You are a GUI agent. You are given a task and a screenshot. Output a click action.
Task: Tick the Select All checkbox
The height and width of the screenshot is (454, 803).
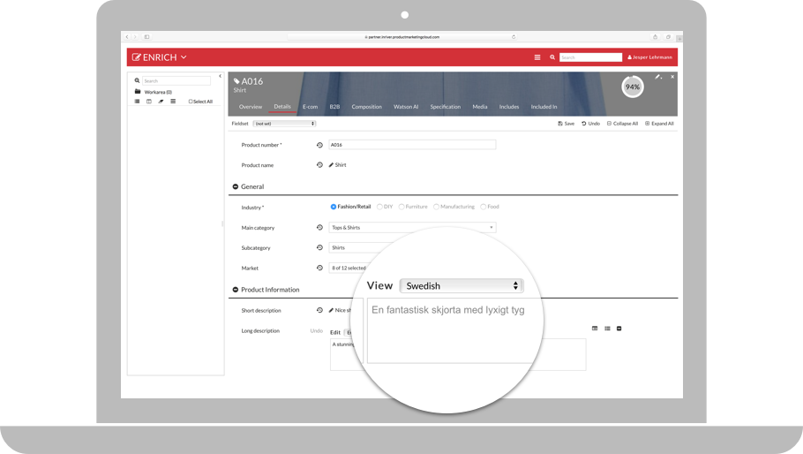[x=191, y=102]
